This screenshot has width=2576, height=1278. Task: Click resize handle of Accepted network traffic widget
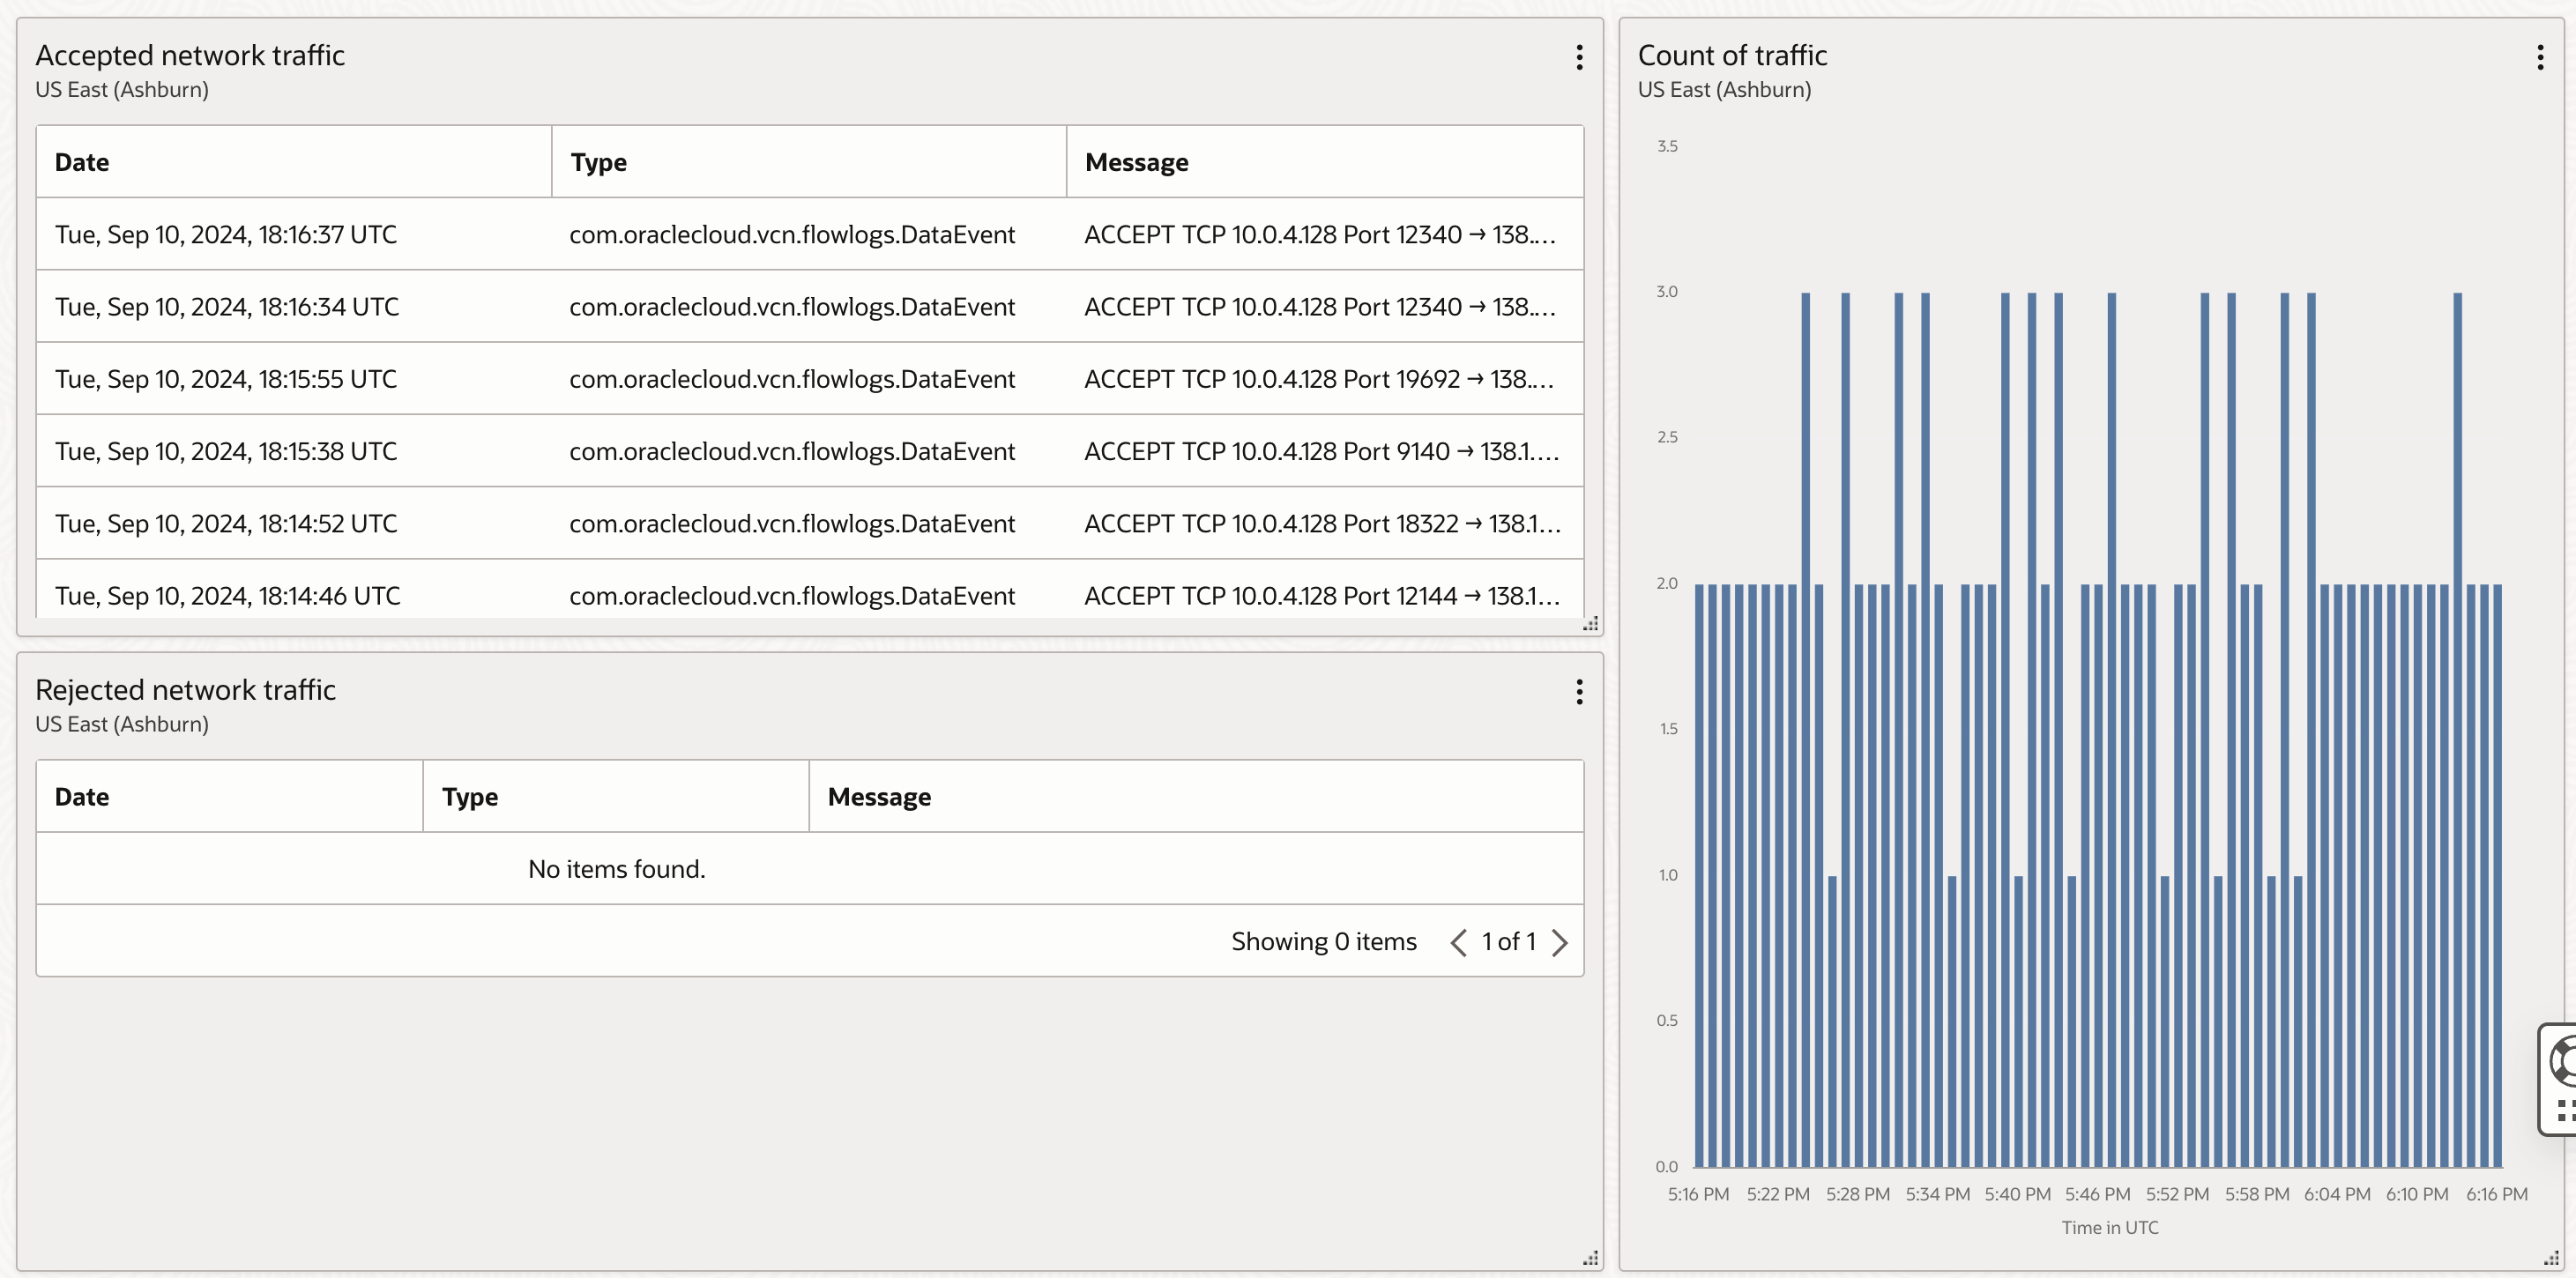[x=1590, y=623]
